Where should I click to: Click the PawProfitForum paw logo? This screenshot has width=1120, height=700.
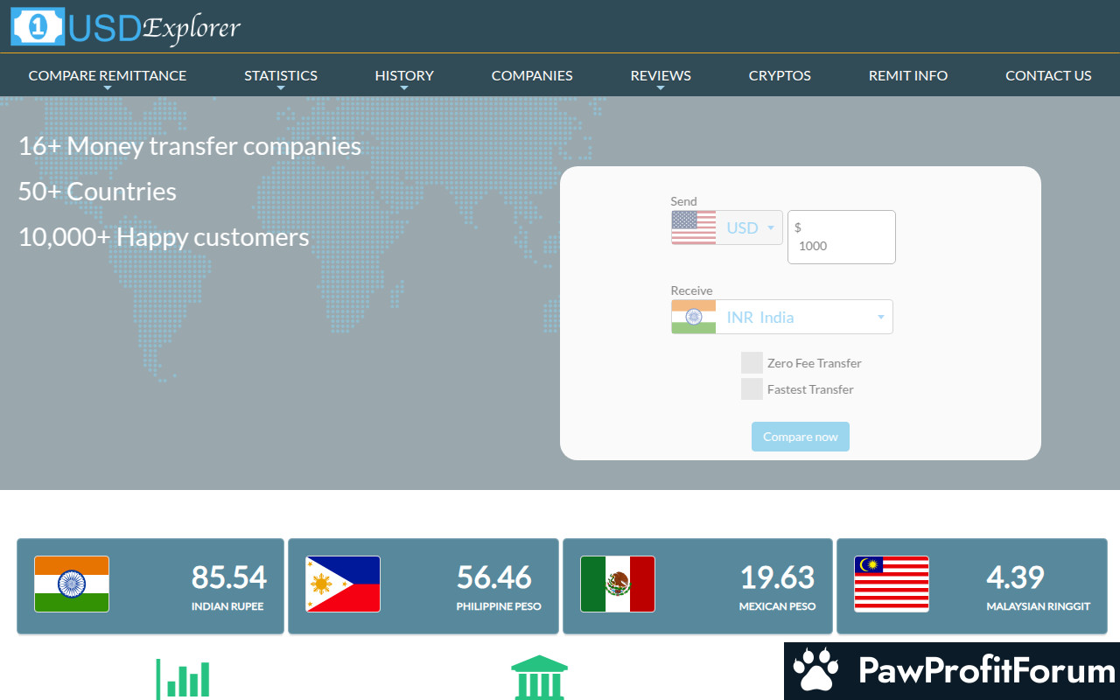pos(815,671)
